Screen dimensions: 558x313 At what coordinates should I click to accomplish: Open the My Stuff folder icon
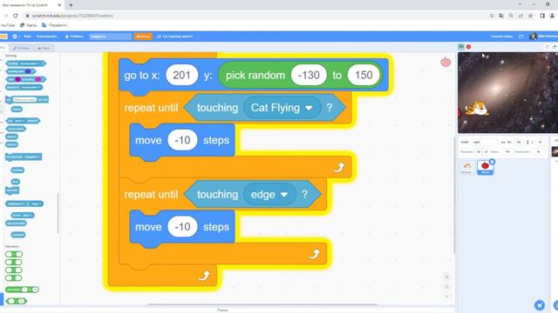pyautogui.click(x=521, y=37)
